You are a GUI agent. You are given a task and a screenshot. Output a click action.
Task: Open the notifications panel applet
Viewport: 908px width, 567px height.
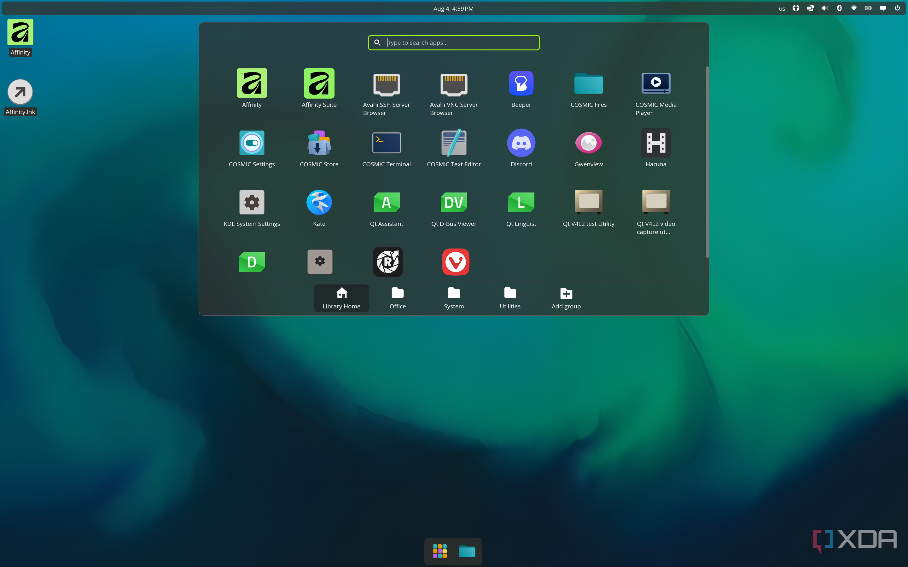coord(883,8)
